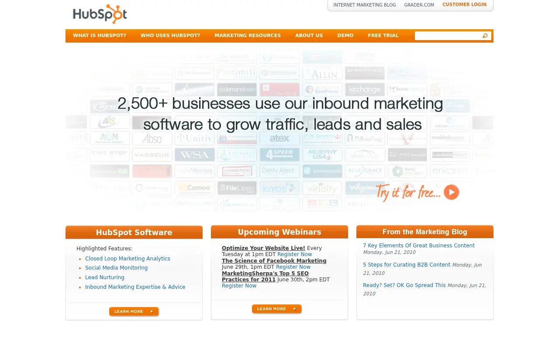Click the FileOpen logo tile
This screenshot has width=559, height=349.
(x=237, y=188)
